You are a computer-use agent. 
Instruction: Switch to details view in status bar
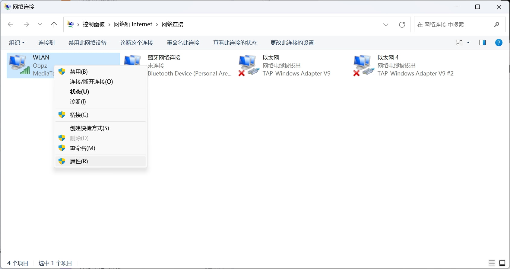coord(492,263)
